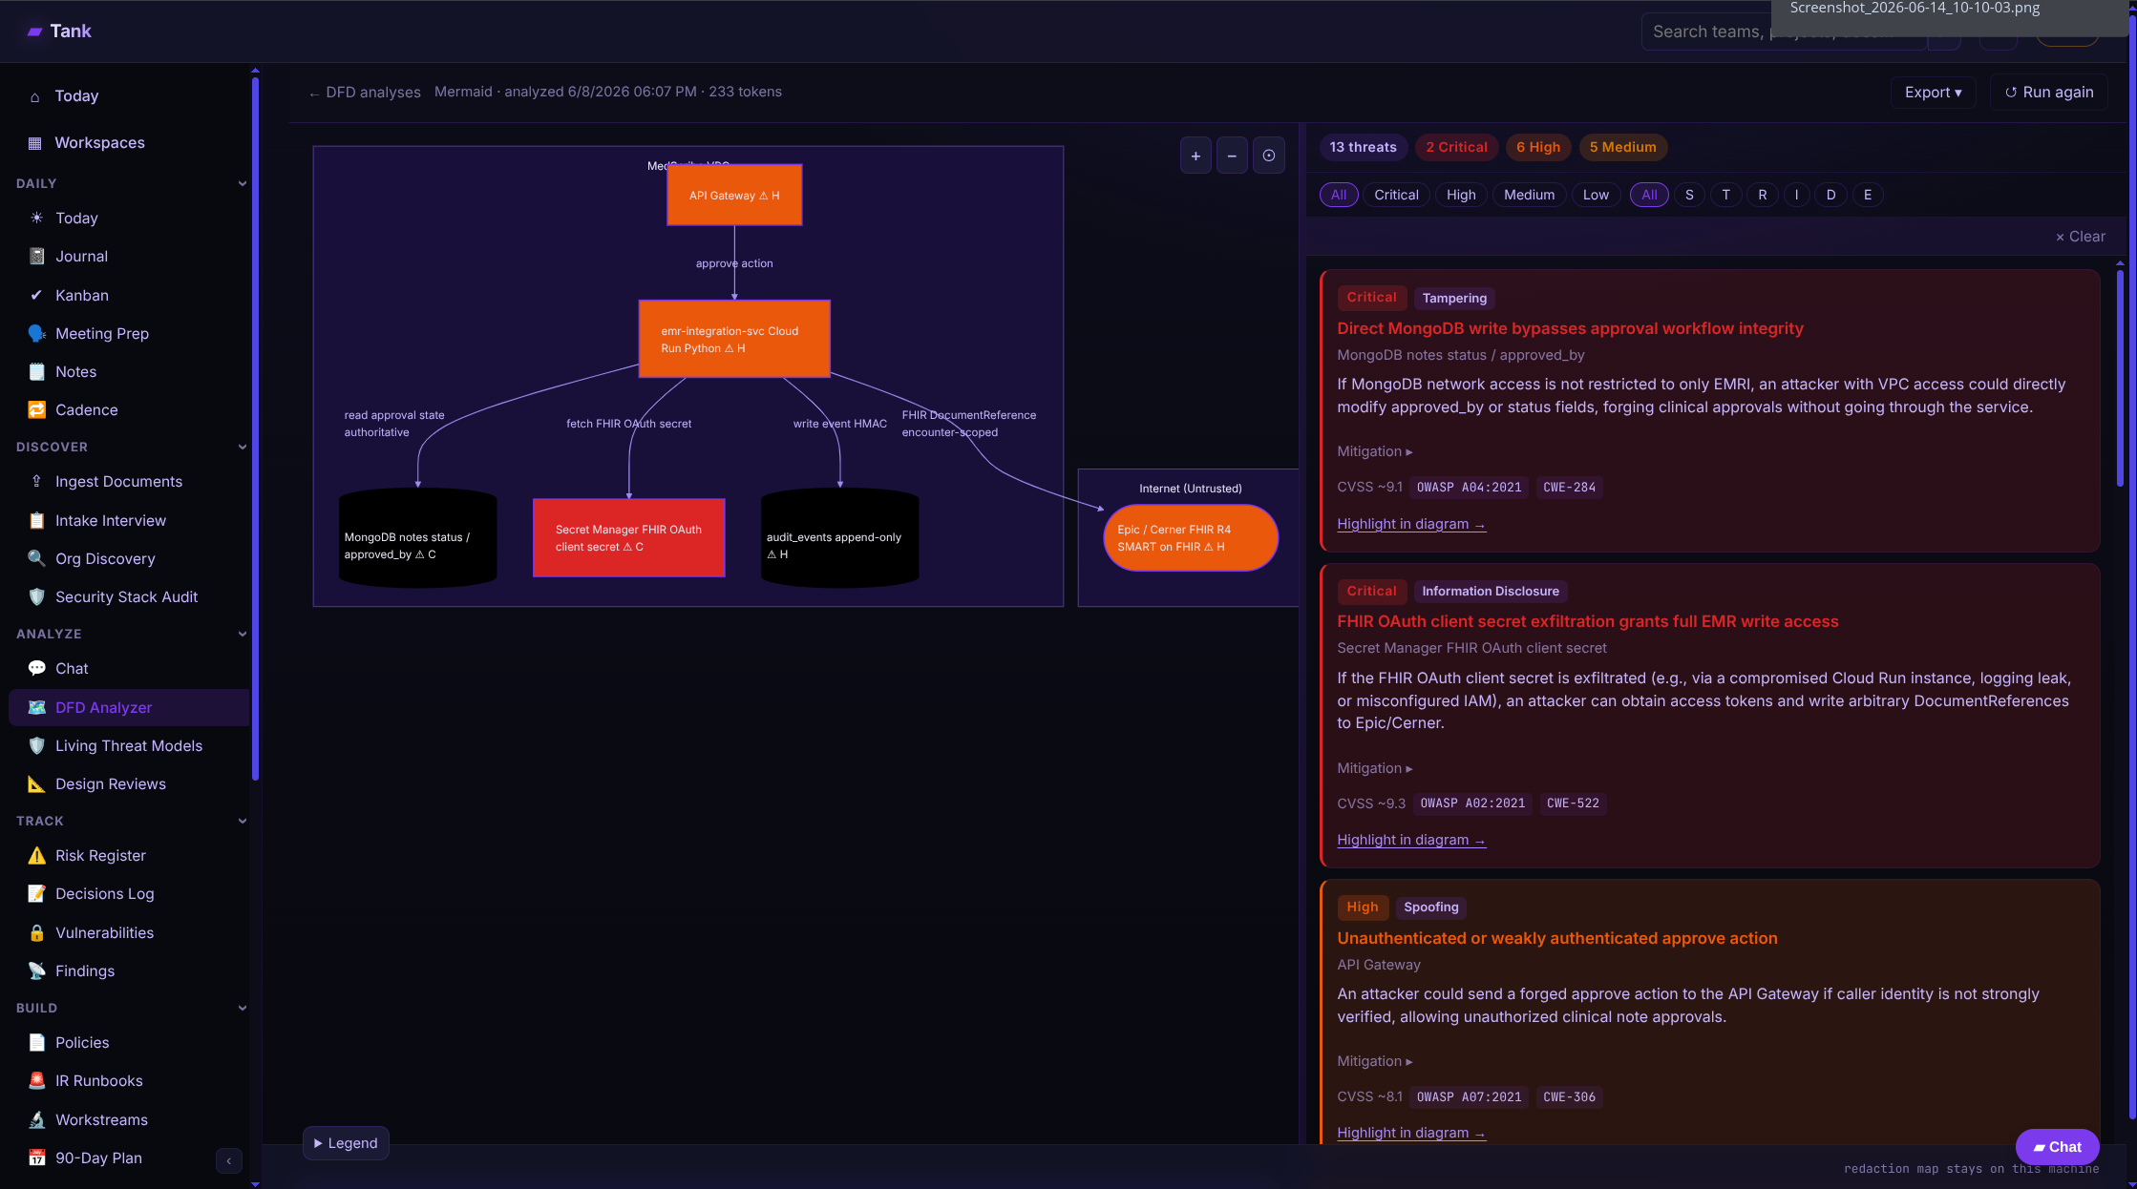Click the Search teams input field
Viewport: 2137px width, 1189px height.
(x=1784, y=31)
